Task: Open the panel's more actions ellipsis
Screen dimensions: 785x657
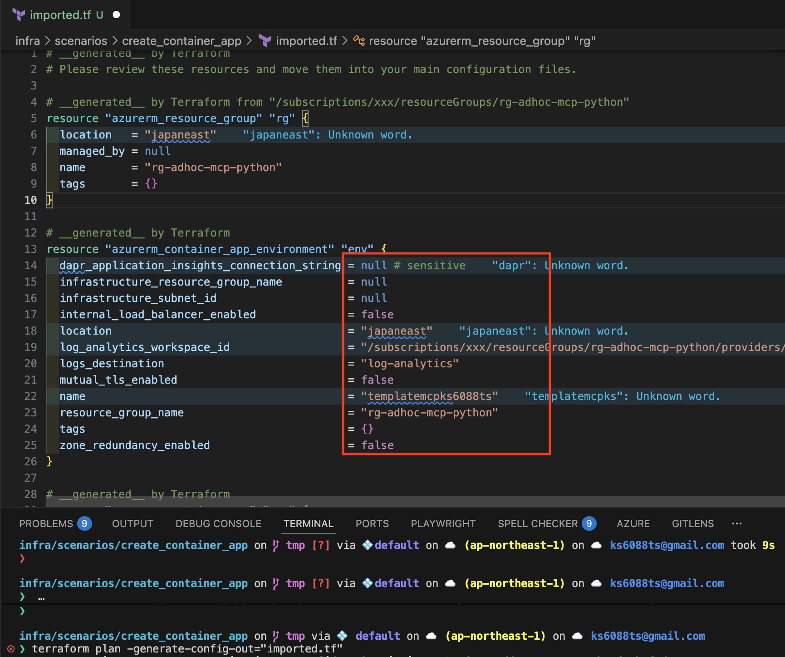Action: 737,524
